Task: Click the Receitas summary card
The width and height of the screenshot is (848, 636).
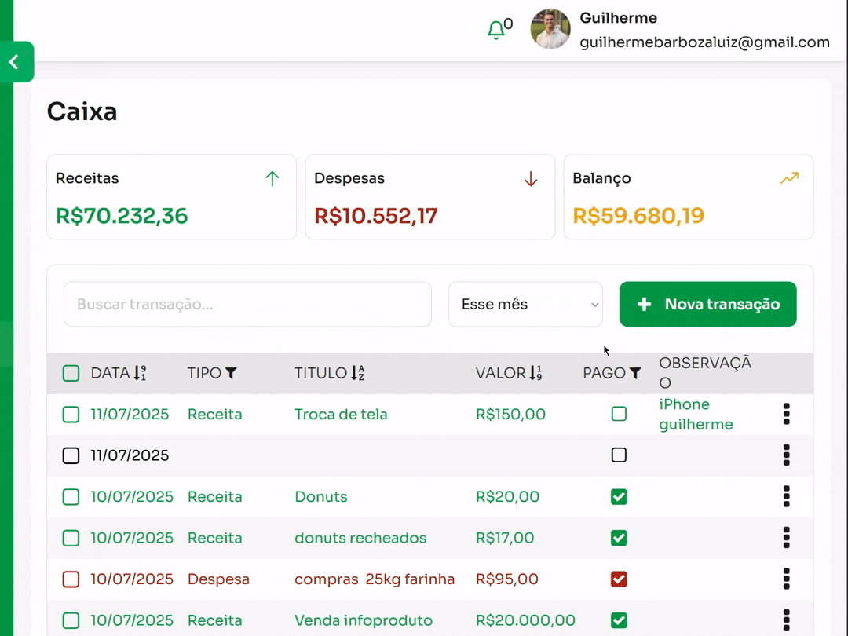Action: [171, 197]
